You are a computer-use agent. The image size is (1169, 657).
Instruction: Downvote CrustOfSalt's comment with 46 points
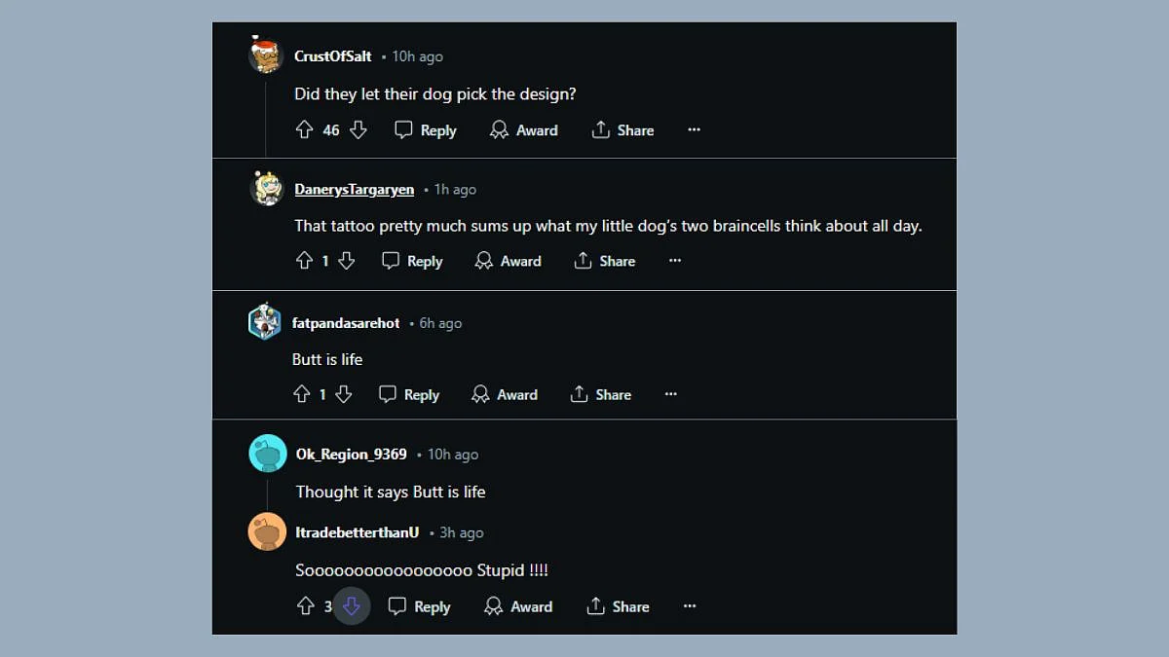click(358, 129)
